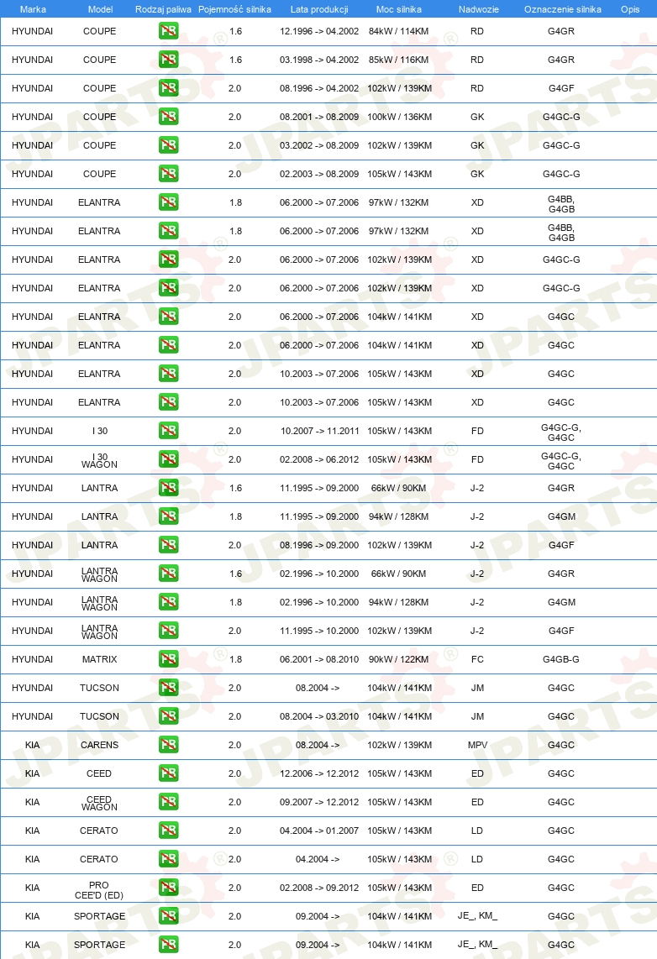The width and height of the screenshot is (657, 959).
Task: Click the fuel icon in the LANTRA WAGON 2.0 row
Action: [x=168, y=631]
